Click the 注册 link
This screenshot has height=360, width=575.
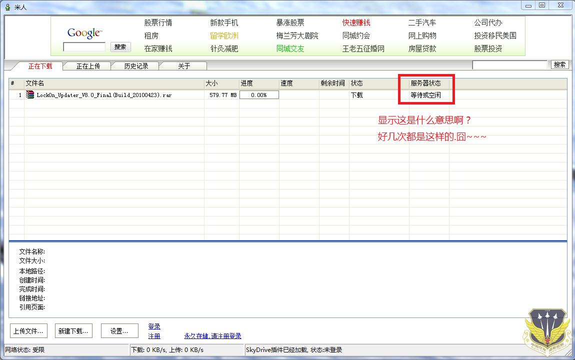point(154,336)
